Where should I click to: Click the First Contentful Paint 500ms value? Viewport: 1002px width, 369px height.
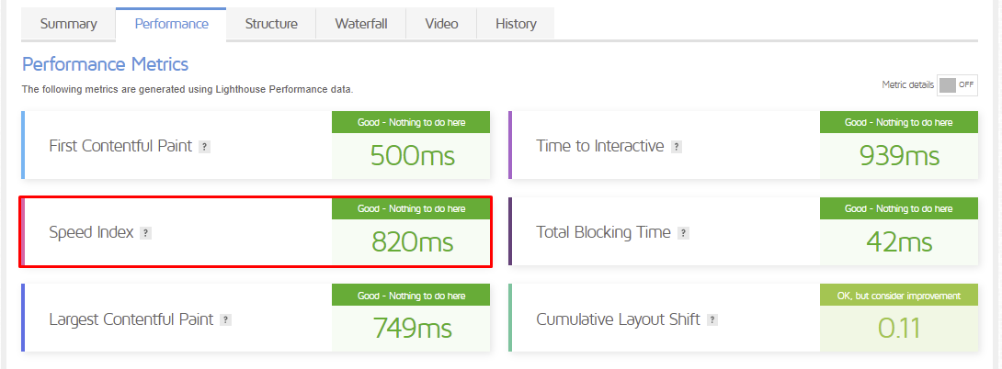(x=412, y=156)
